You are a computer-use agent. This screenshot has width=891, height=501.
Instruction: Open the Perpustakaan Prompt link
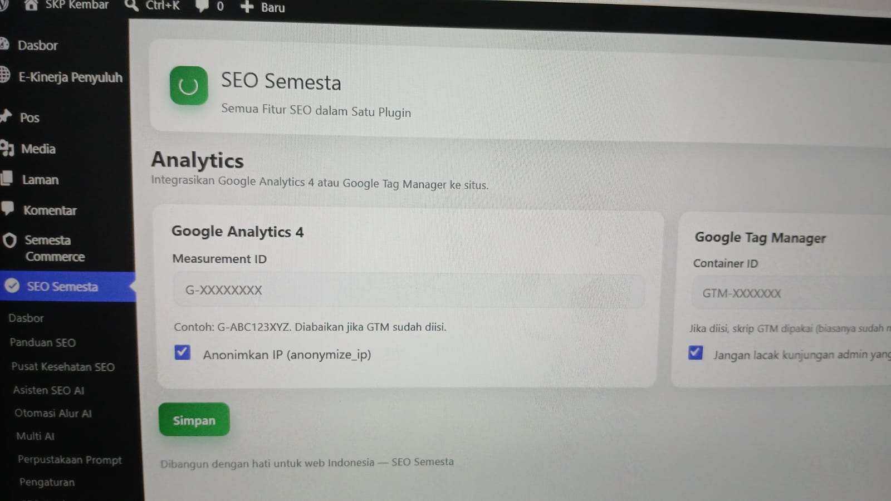pos(70,460)
